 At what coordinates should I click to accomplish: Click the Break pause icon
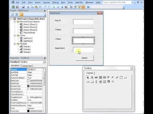(x=58, y=7)
